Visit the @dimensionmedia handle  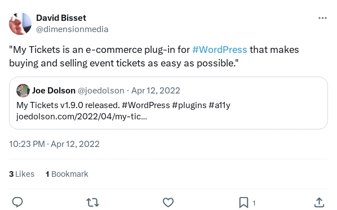click(72, 29)
